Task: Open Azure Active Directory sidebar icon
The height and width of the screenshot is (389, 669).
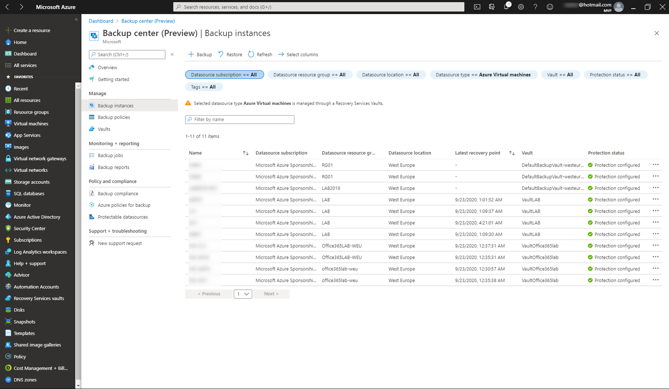Action: (x=8, y=217)
